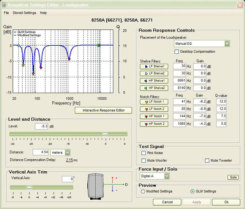245x209 pixels.
Task: Click the HF Shelve1 filter button
Action: 154,81
